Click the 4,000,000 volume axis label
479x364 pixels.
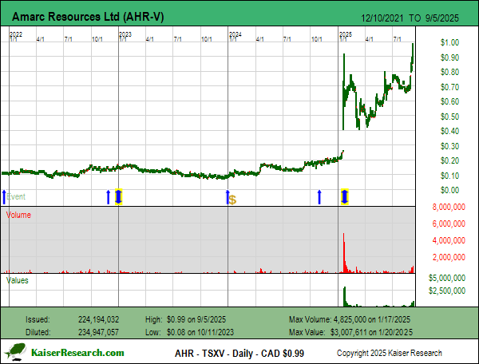[449, 240]
